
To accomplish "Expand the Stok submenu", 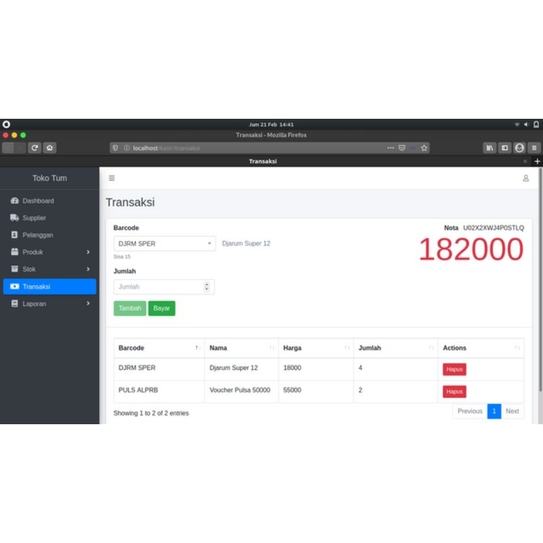I will (x=31, y=269).
